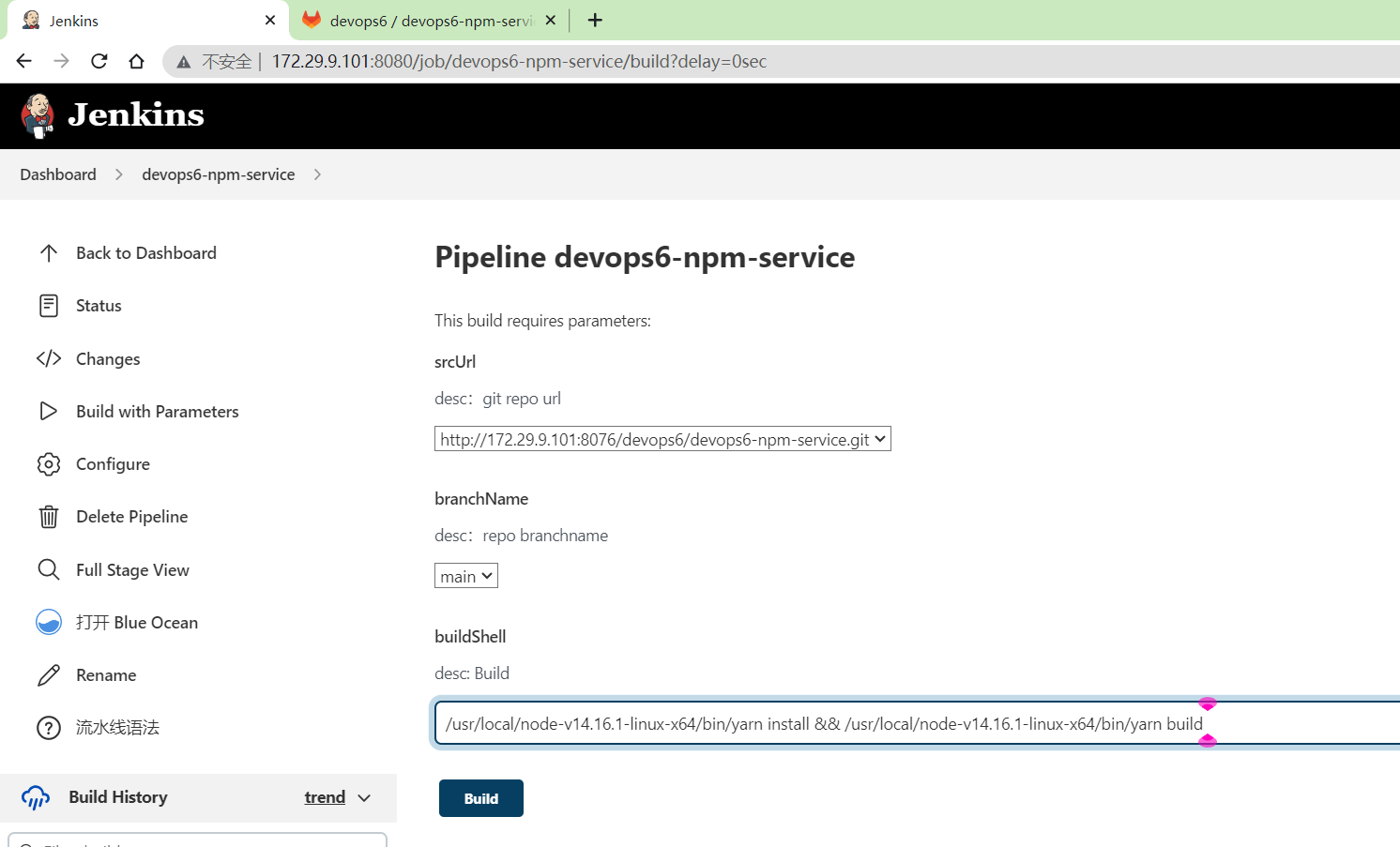
Task: Click the Pipeline devops6-npm-service heading
Action: pyautogui.click(x=645, y=257)
